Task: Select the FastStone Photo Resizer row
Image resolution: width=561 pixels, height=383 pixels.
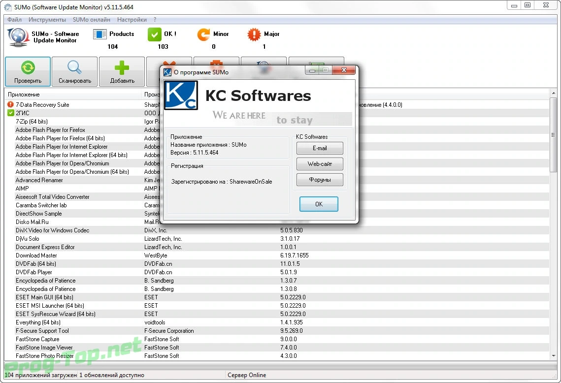Action: point(277,356)
